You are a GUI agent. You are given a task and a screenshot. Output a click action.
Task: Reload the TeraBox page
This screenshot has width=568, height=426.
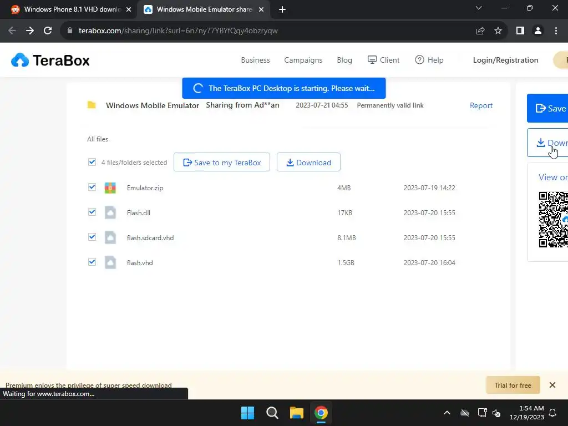coord(48,31)
